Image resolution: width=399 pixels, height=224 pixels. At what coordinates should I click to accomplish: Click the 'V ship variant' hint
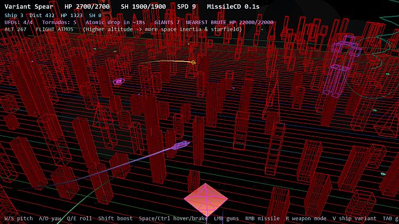pos(354,218)
